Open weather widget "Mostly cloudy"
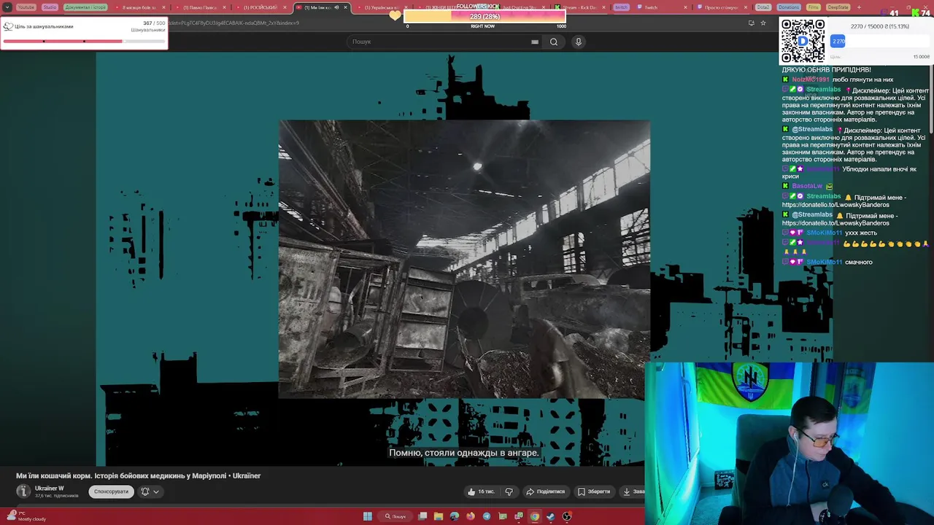Image resolution: width=934 pixels, height=525 pixels. click(x=26, y=516)
